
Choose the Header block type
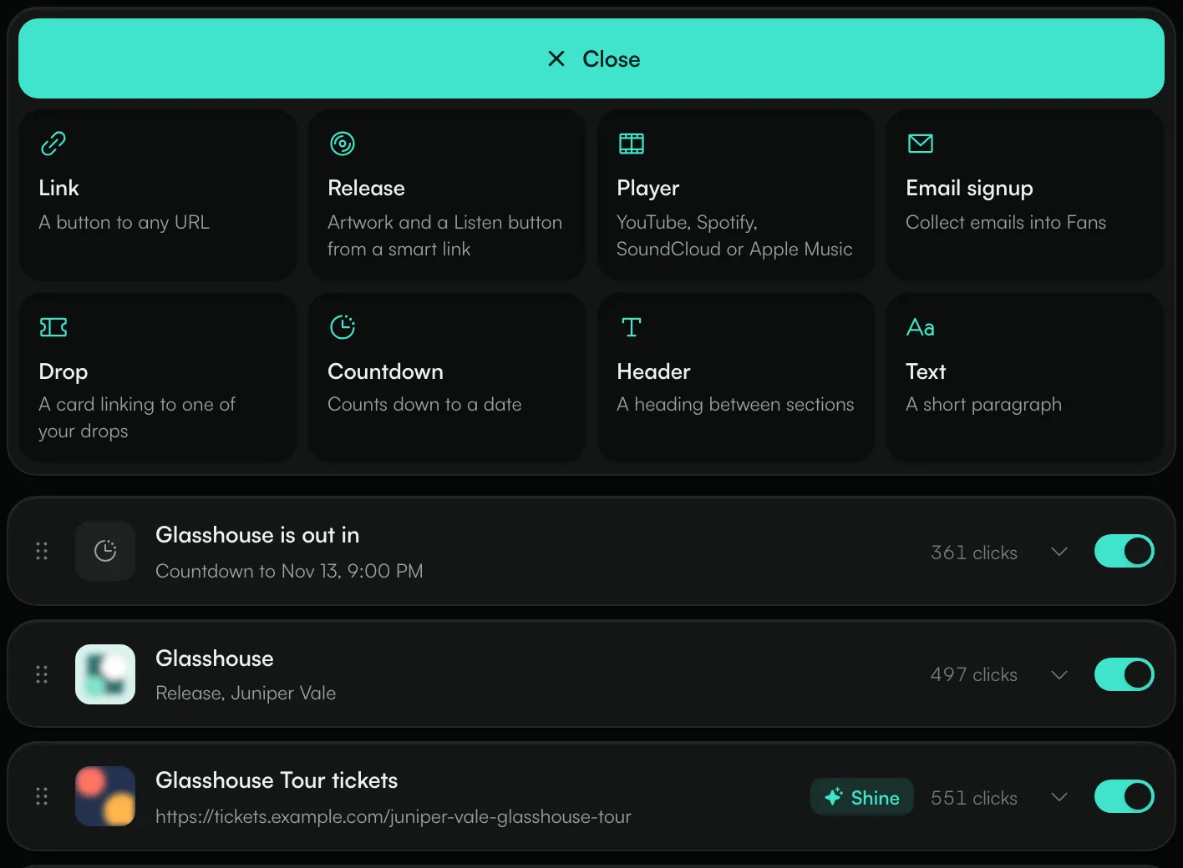pyautogui.click(x=736, y=377)
